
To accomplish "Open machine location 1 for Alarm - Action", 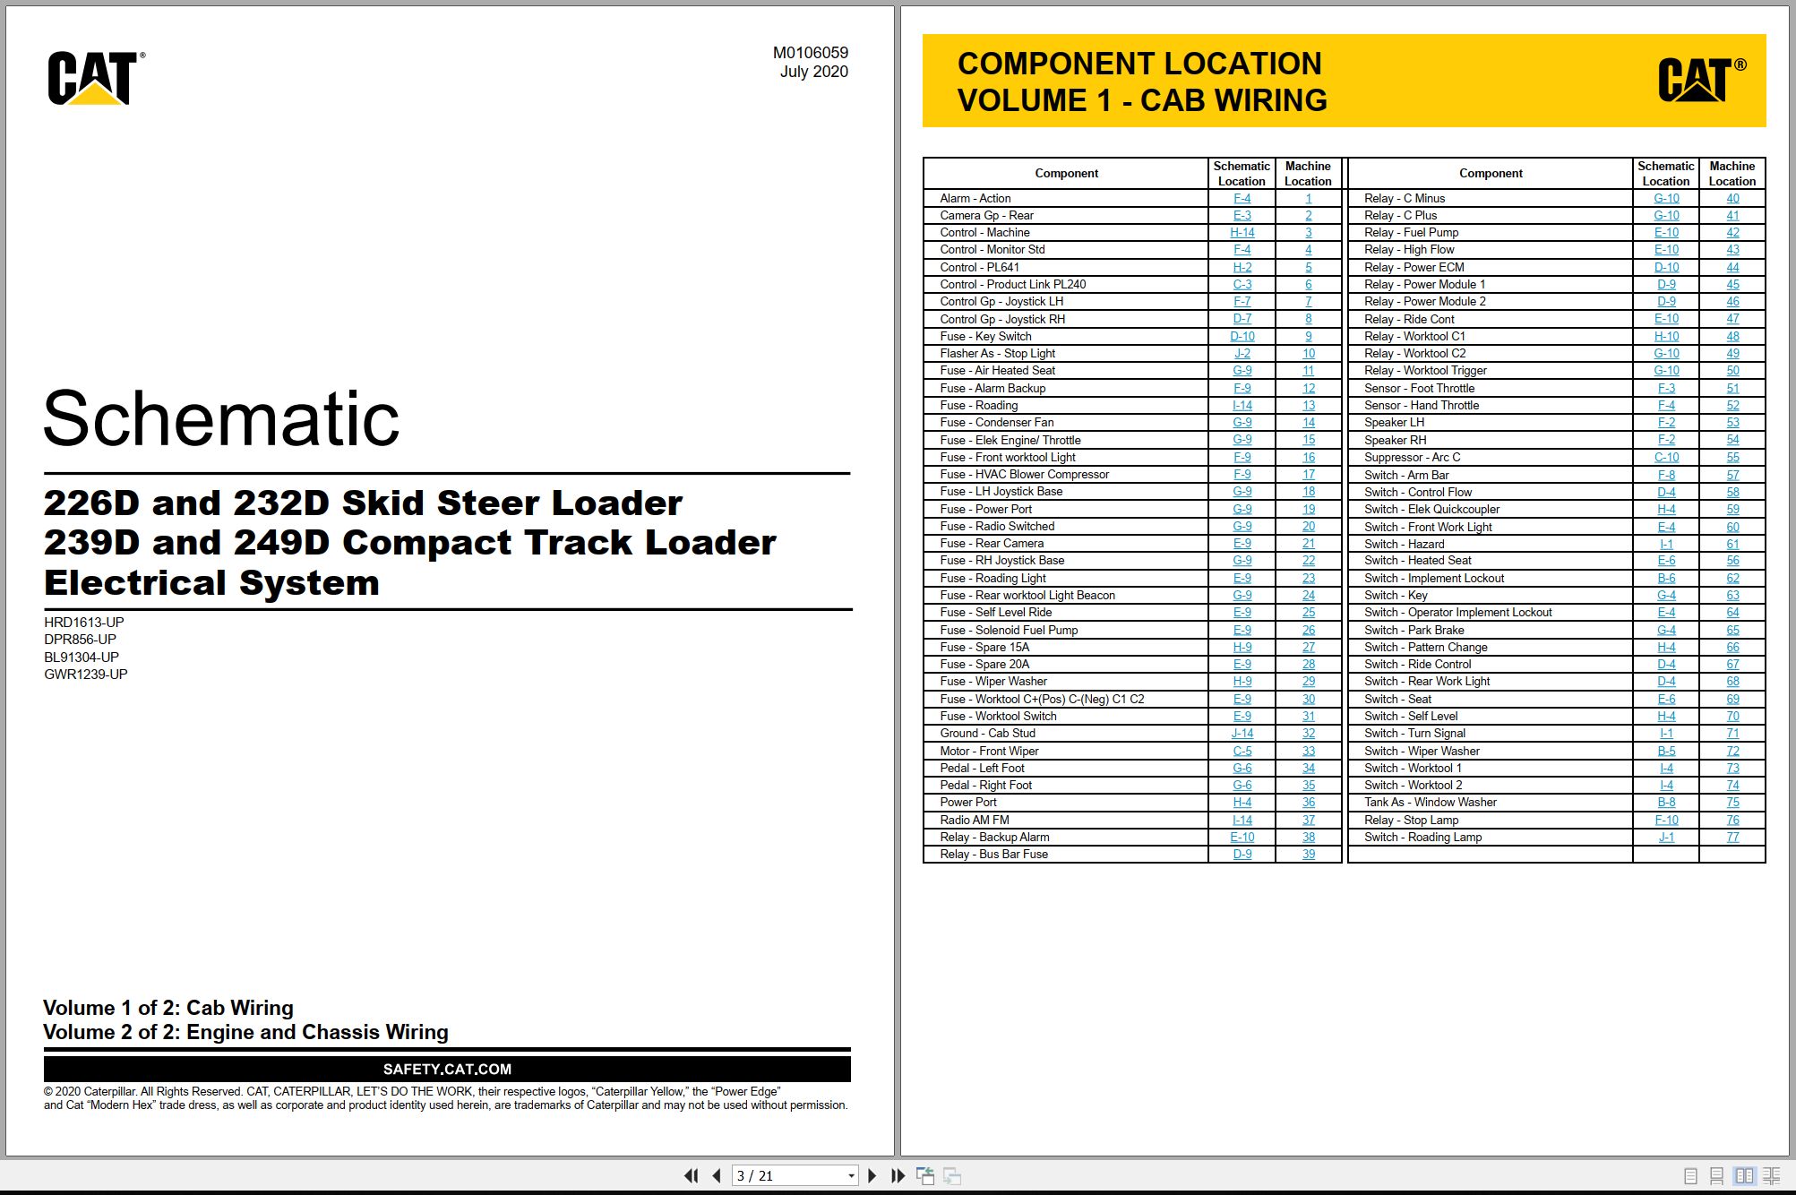I will click(x=1308, y=199).
